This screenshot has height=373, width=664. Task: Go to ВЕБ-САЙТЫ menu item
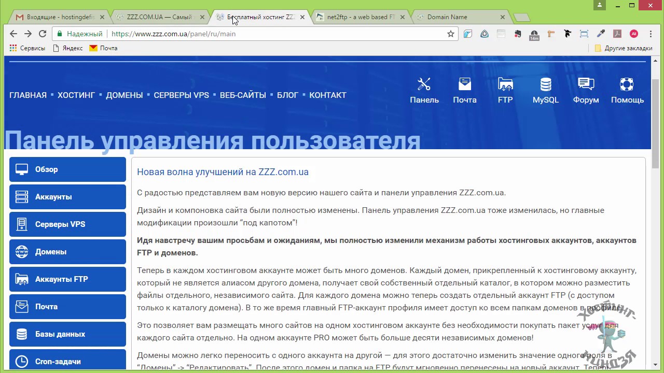coord(243,95)
